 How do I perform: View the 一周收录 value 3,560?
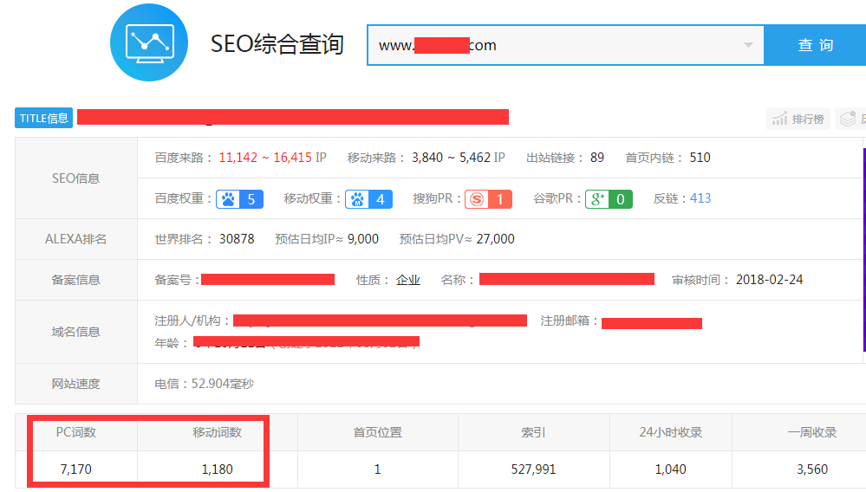point(811,469)
